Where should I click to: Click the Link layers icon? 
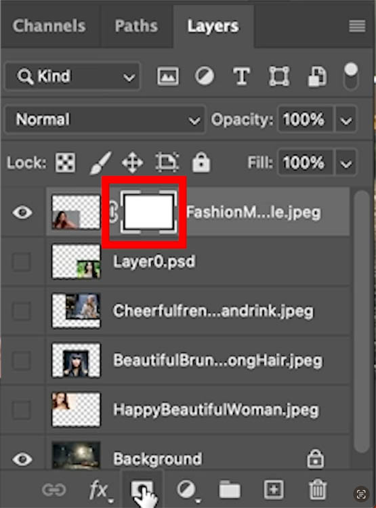[54, 490]
